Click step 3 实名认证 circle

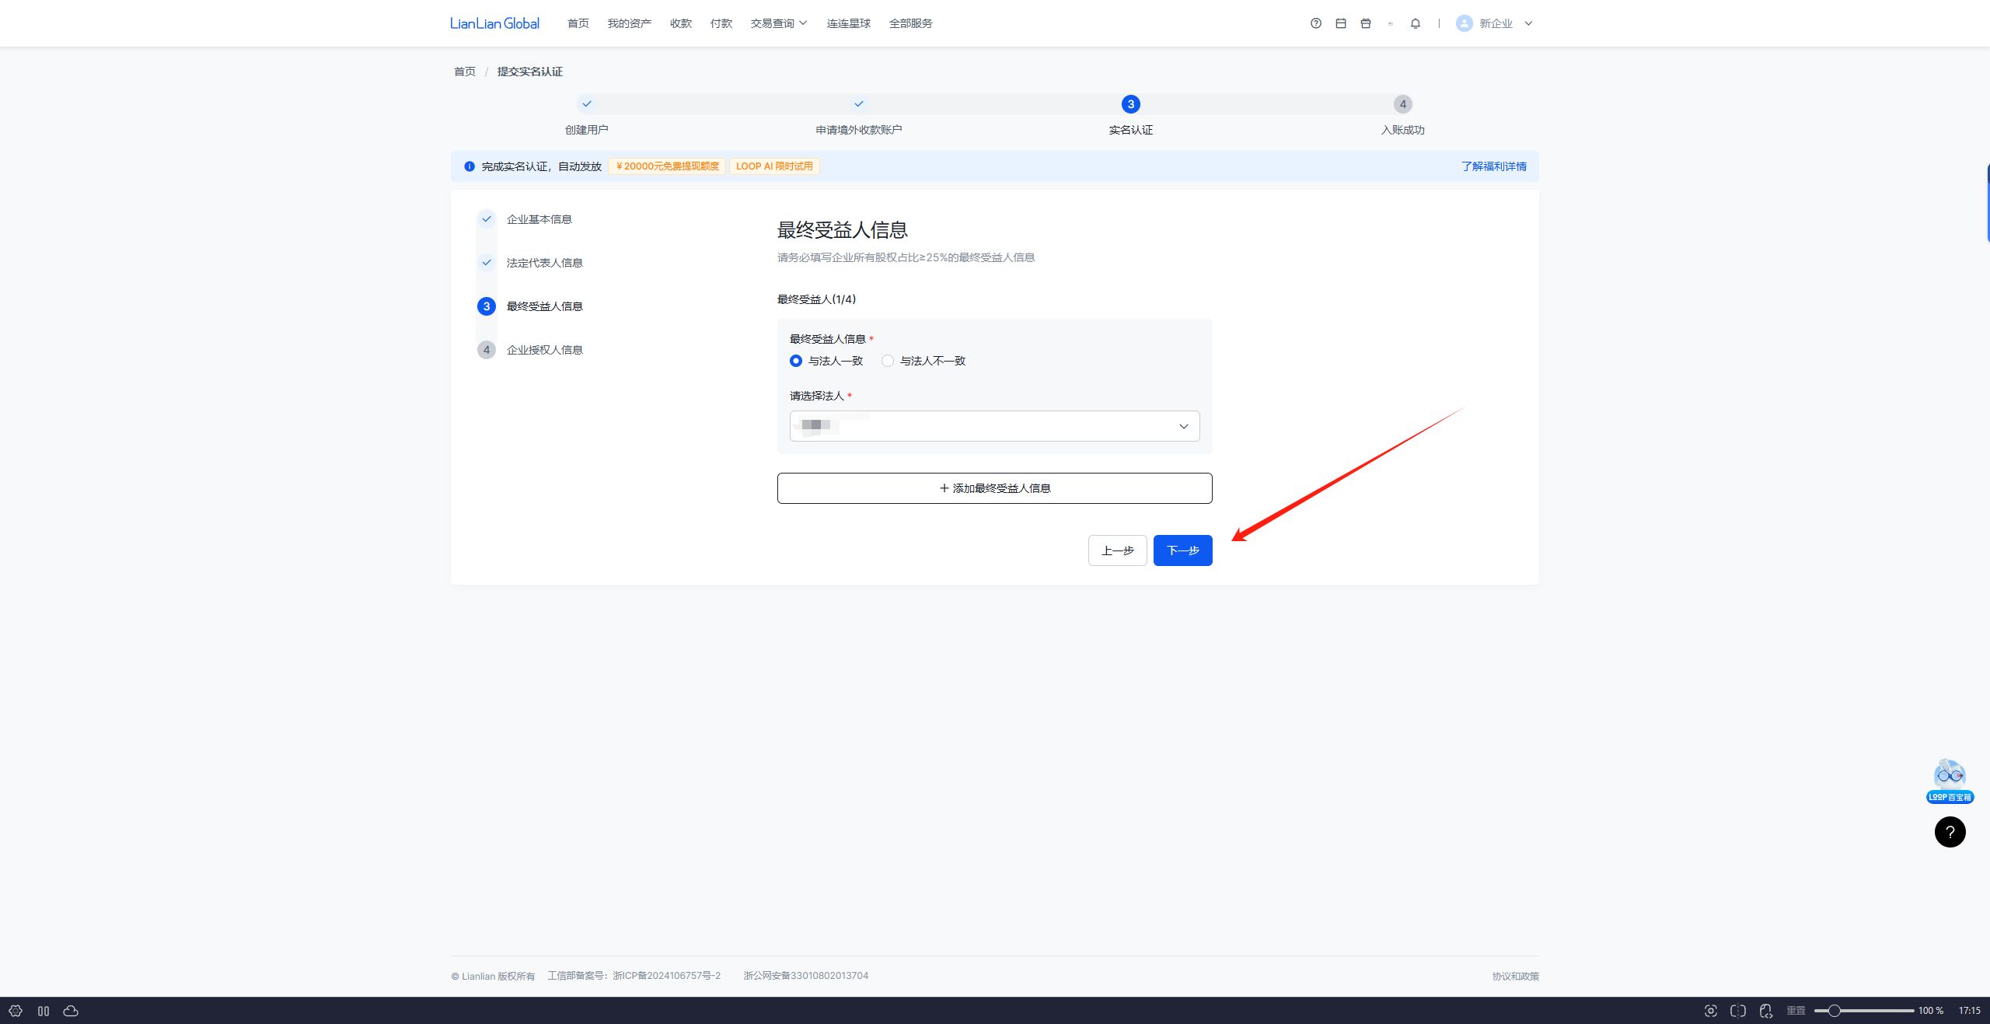(1131, 104)
